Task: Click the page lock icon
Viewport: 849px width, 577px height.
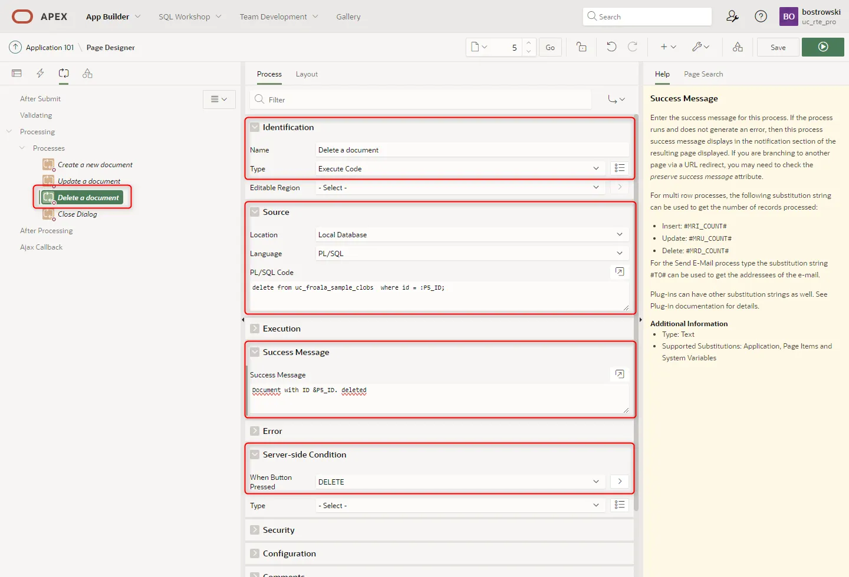Action: [x=581, y=47]
